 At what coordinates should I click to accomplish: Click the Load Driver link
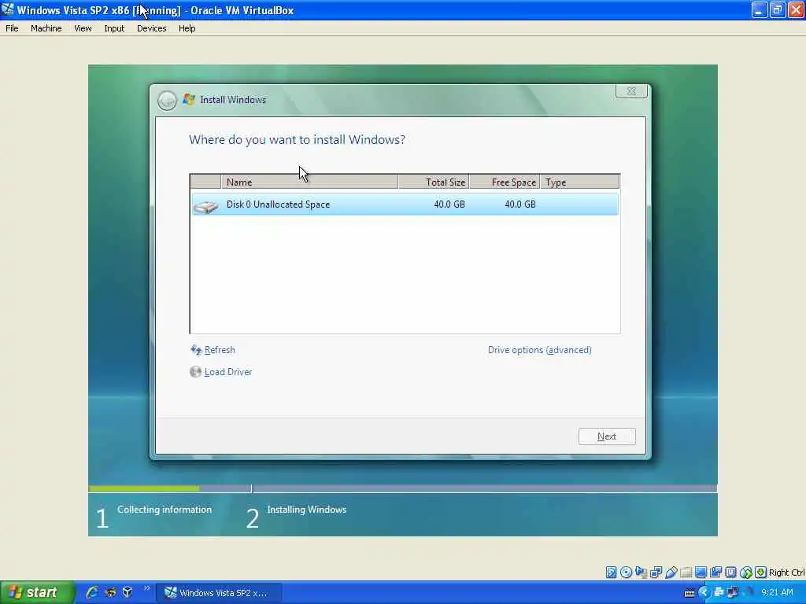228,372
